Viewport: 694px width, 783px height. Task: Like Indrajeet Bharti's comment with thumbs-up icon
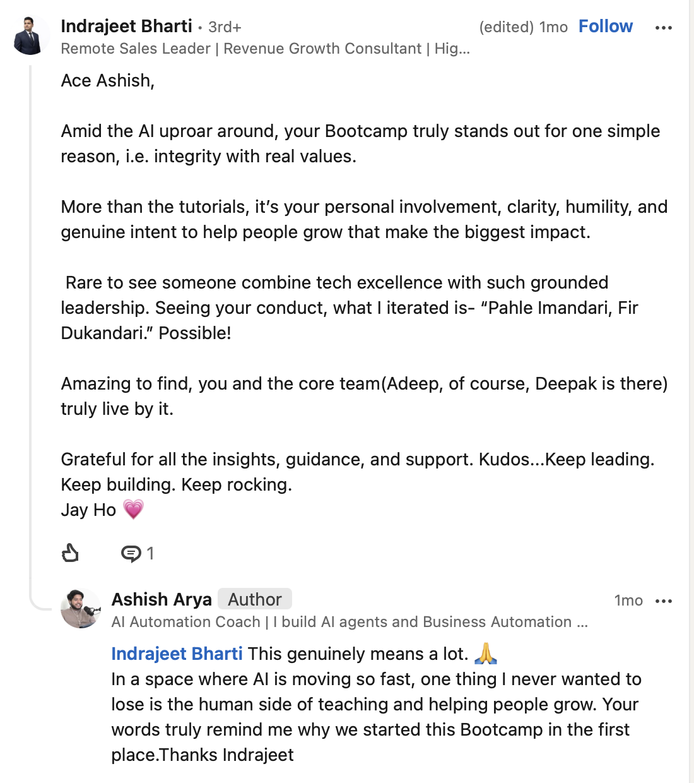70,553
